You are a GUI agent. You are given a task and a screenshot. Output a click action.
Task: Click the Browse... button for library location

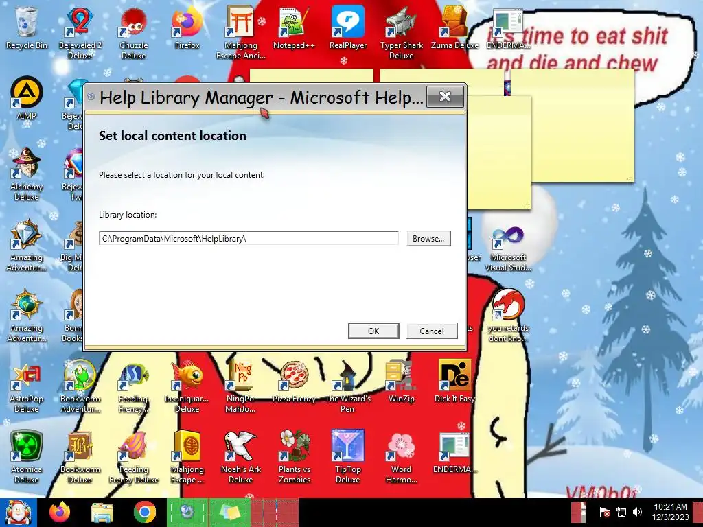(428, 238)
